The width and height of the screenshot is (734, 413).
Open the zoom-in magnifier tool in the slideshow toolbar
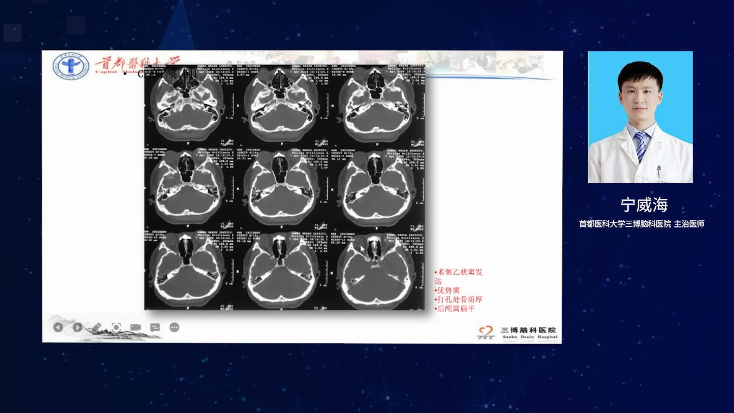[x=116, y=327]
